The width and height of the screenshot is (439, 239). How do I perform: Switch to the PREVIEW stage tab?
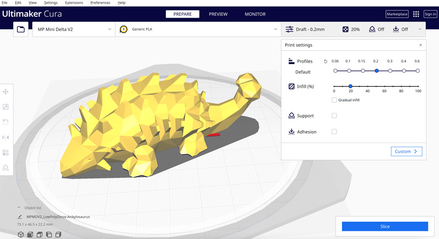[x=218, y=14]
